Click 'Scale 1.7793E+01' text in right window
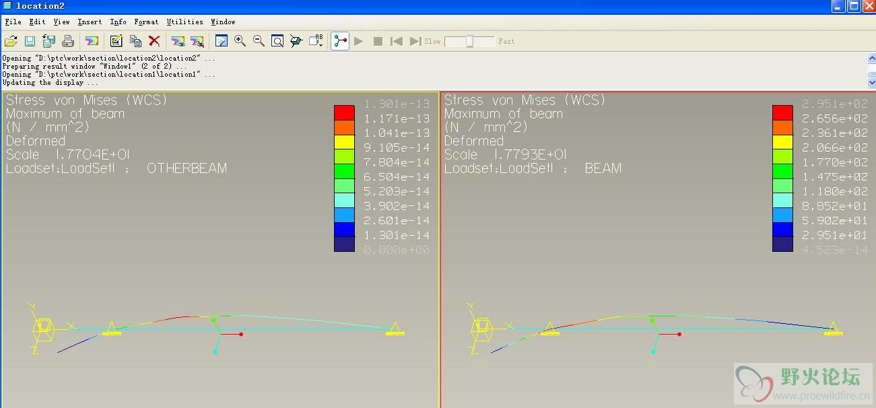Image resolution: width=876 pixels, height=408 pixels. pos(506,155)
